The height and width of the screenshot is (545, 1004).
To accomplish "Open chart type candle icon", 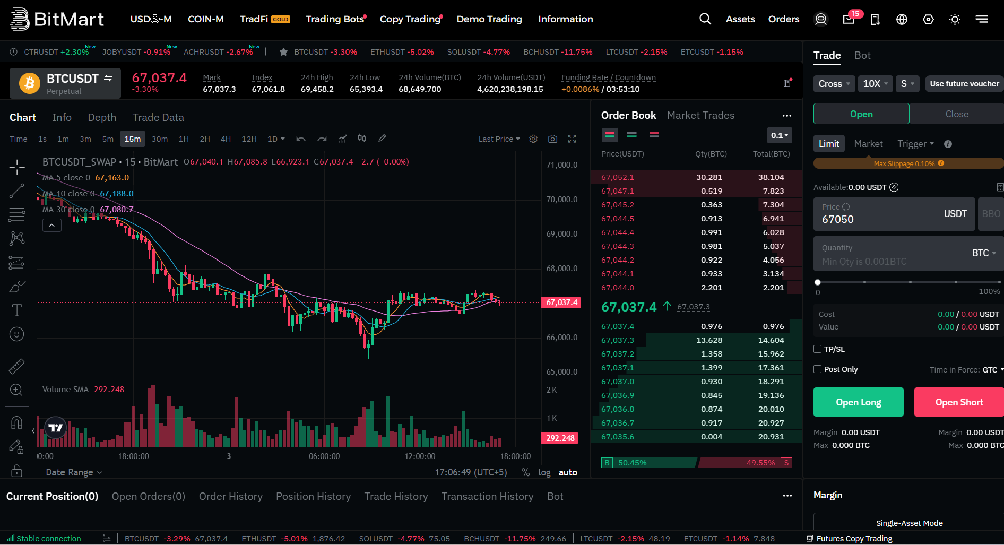I will point(362,138).
